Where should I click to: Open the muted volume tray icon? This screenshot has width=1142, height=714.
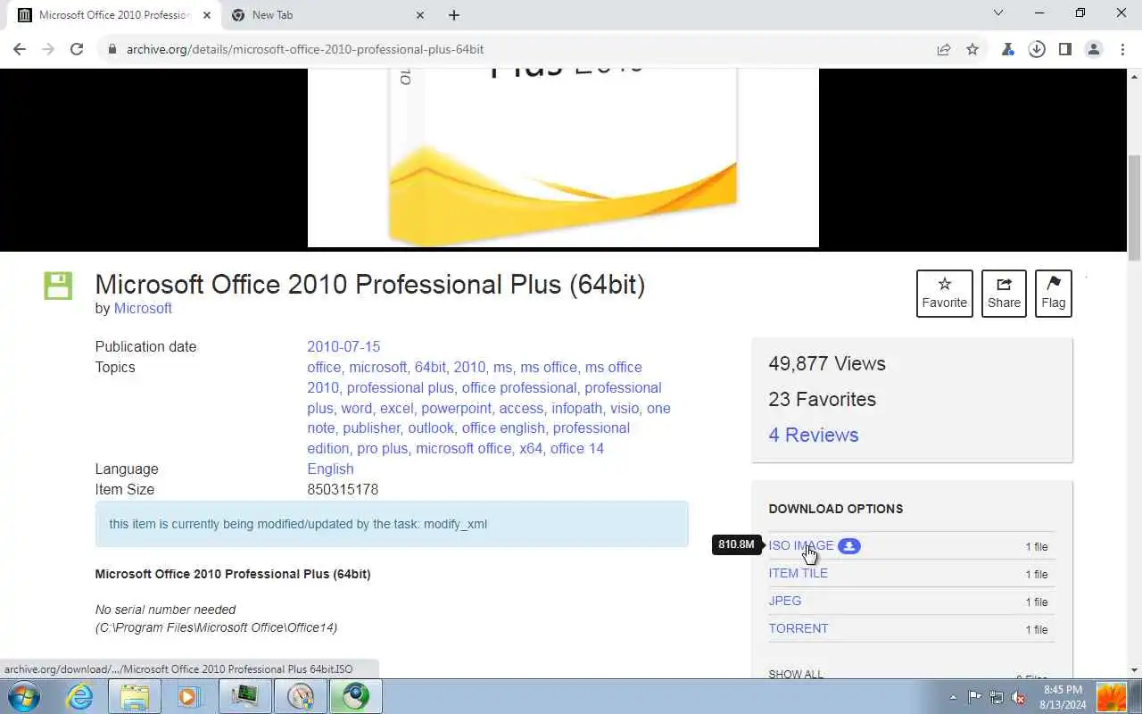tap(1018, 697)
